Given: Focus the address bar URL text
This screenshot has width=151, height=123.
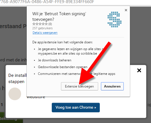Looking at the screenshot, I should (47, 2).
